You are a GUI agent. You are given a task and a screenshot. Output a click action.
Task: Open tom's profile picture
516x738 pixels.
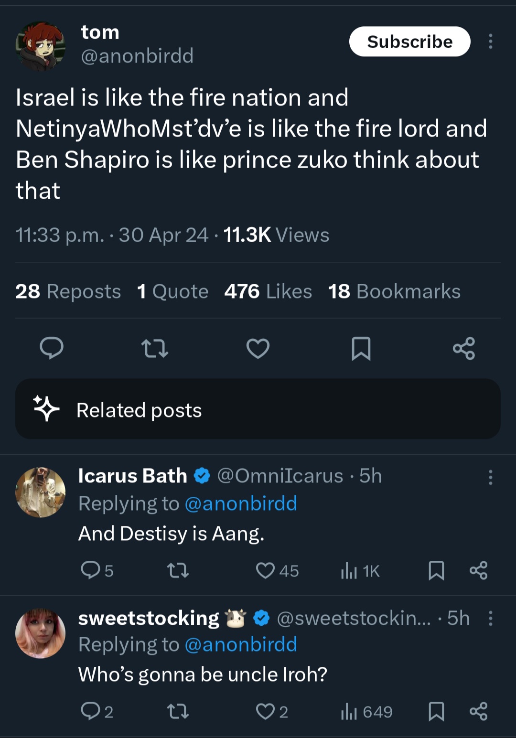[x=41, y=46]
